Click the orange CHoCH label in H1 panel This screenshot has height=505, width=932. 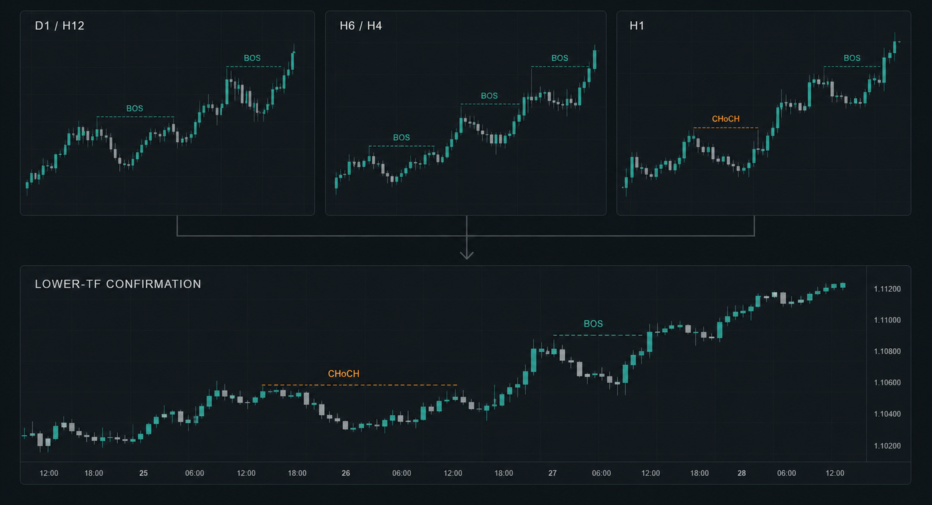pyautogui.click(x=726, y=119)
